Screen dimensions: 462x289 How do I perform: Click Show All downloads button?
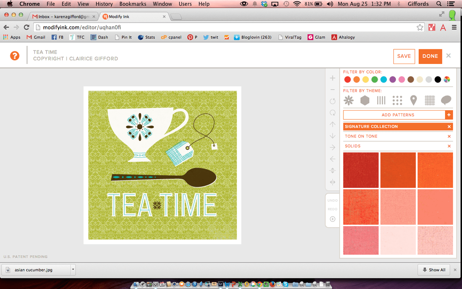(434, 270)
